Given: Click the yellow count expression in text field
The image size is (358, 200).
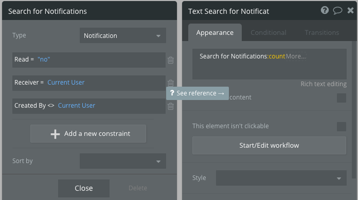Looking at the screenshot, I should 277,56.
